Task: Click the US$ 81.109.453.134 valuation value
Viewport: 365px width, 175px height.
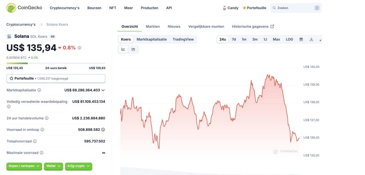Action: pos(89,102)
